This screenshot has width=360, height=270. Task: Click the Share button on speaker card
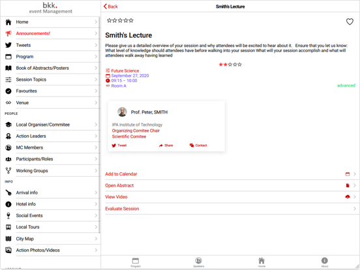point(166,145)
